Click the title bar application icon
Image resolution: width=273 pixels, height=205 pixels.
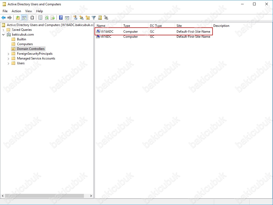click(4, 4)
